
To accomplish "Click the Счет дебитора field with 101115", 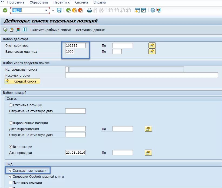I will pyautogui.click(x=75, y=45).
